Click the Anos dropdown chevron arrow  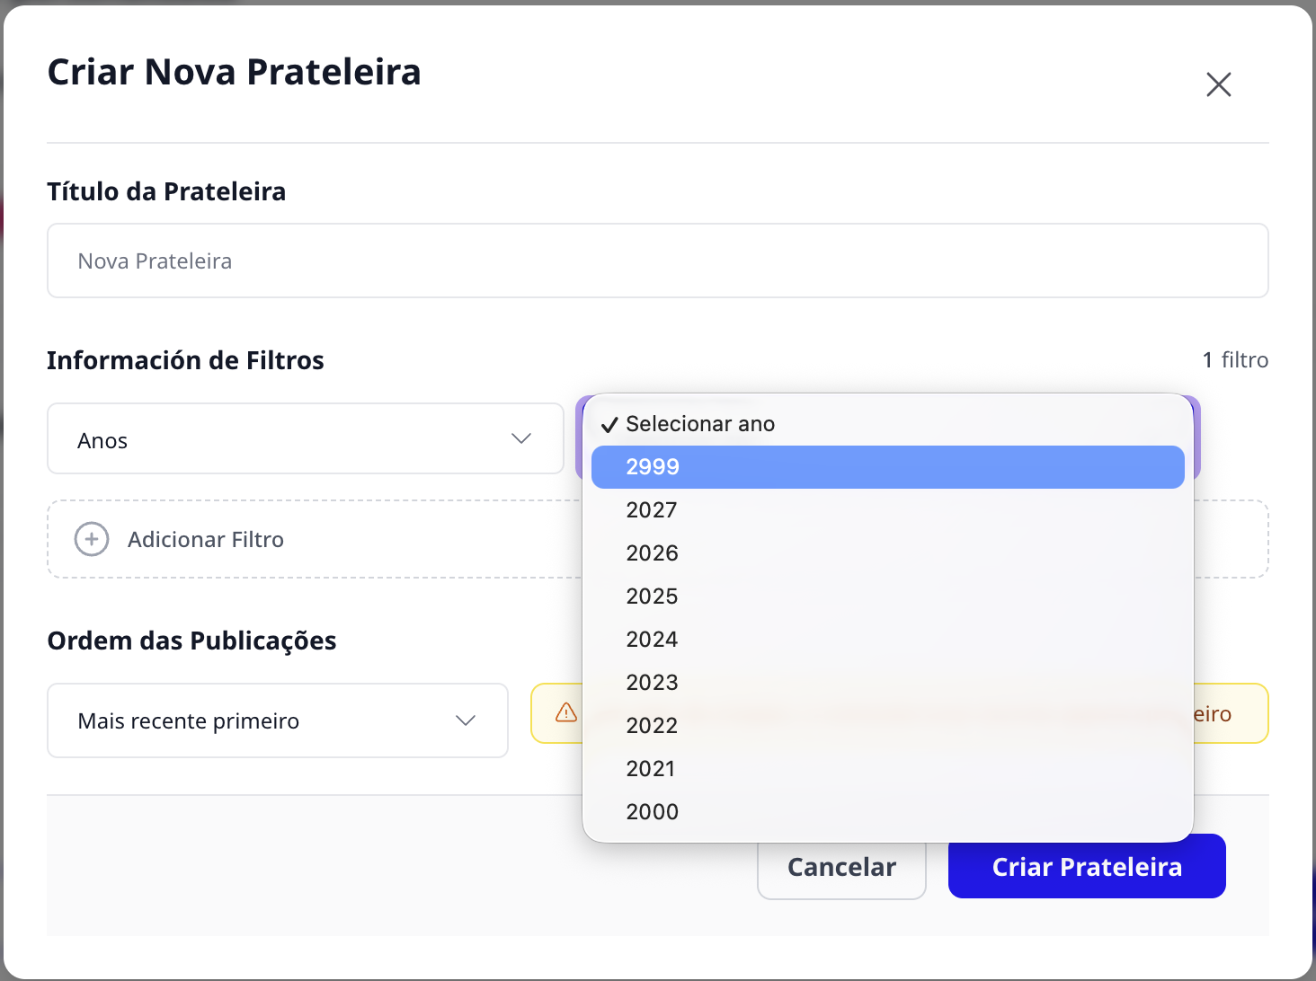click(x=521, y=438)
